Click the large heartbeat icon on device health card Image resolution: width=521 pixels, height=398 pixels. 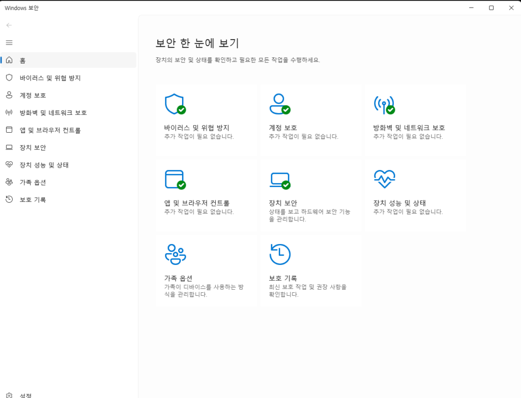click(385, 179)
